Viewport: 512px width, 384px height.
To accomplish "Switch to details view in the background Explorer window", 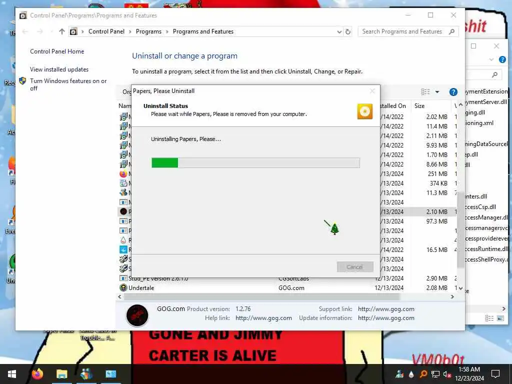I will pos(489,318).
